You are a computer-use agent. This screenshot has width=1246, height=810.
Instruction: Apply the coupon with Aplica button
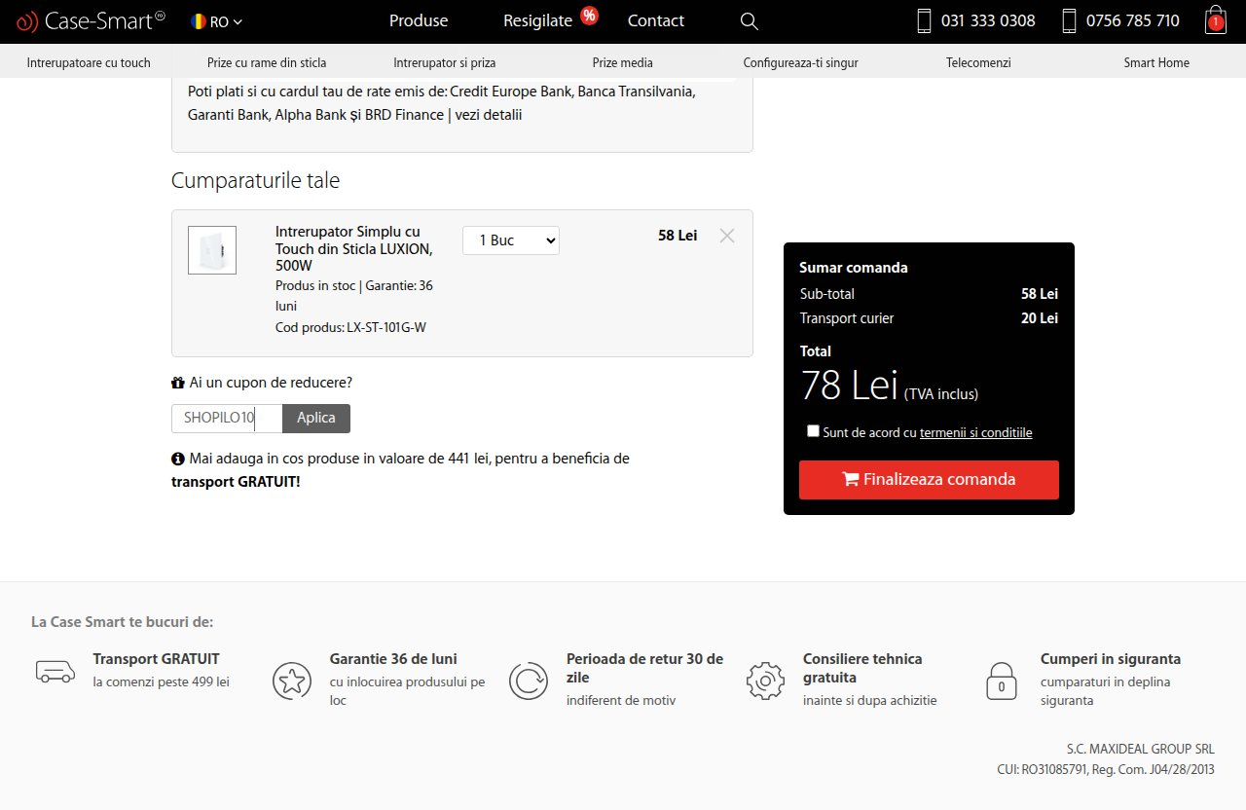316,419
